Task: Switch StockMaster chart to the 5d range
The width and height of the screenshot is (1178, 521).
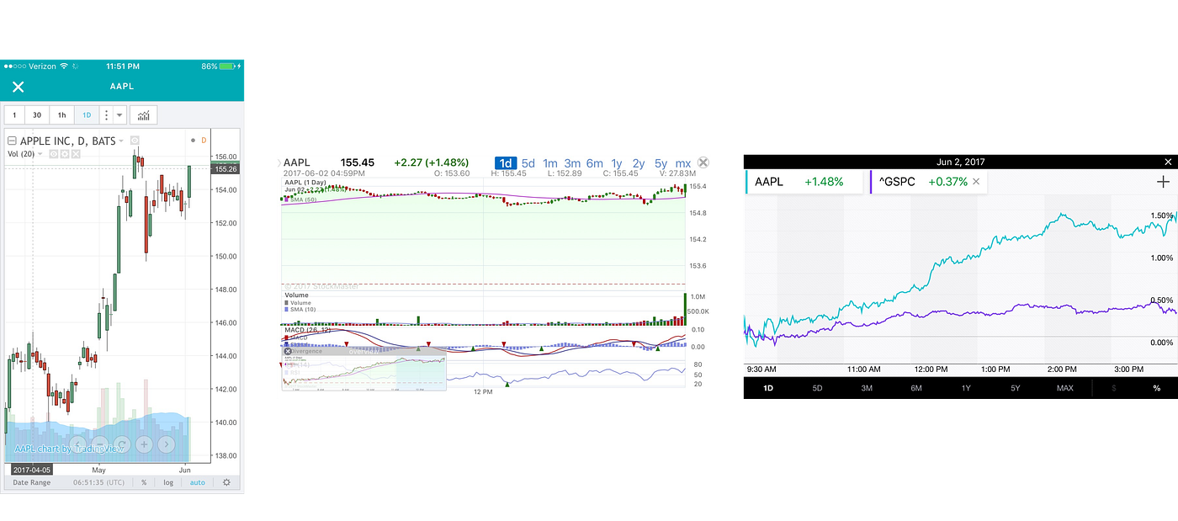Action: point(528,163)
